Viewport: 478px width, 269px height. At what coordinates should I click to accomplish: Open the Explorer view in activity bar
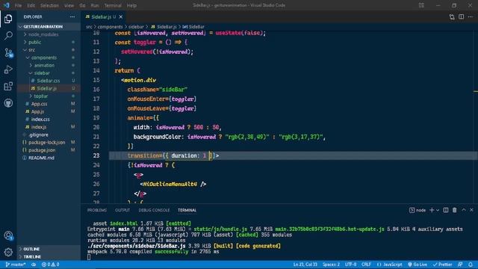coord(8,19)
